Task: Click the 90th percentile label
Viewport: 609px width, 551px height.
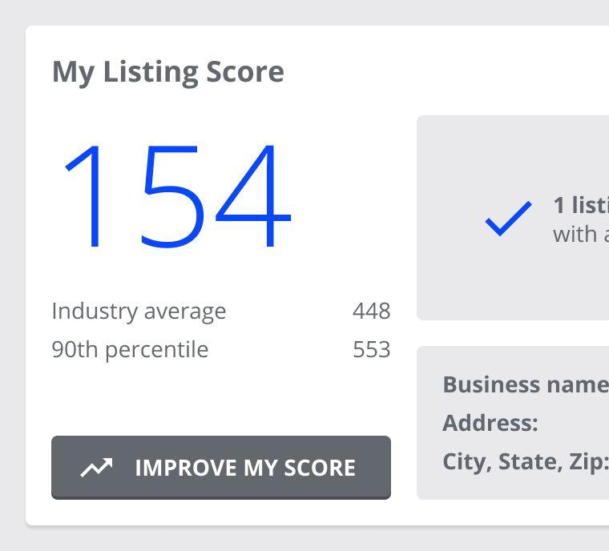Action: (x=130, y=349)
